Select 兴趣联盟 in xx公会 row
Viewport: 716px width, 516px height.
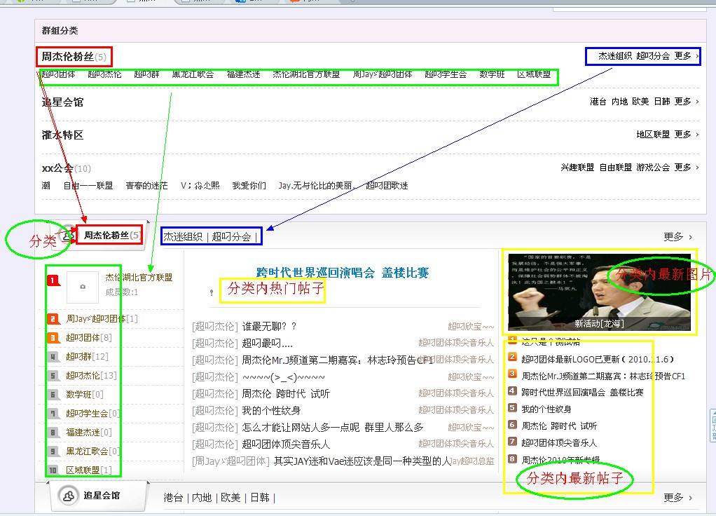[577, 168]
